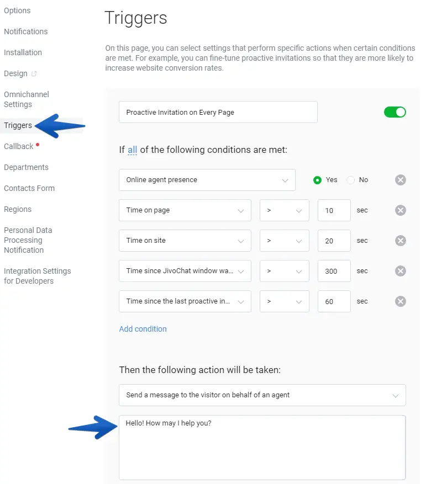Open the Online agent presence dropdown
Screen dimensions: 426x484
click(207, 180)
